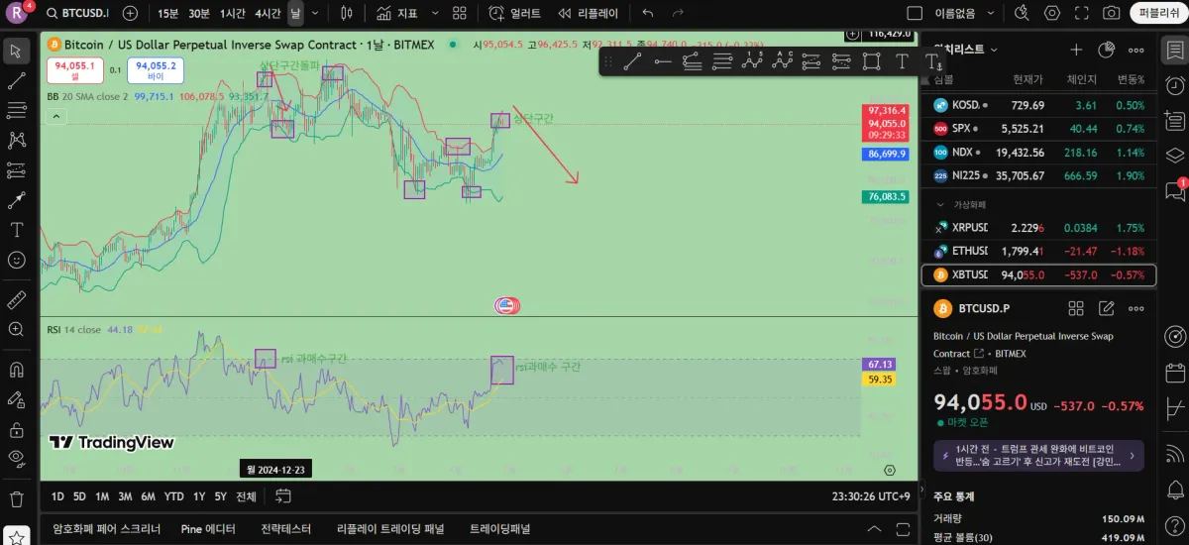Open the 지표 indicators dialog

tap(396, 13)
